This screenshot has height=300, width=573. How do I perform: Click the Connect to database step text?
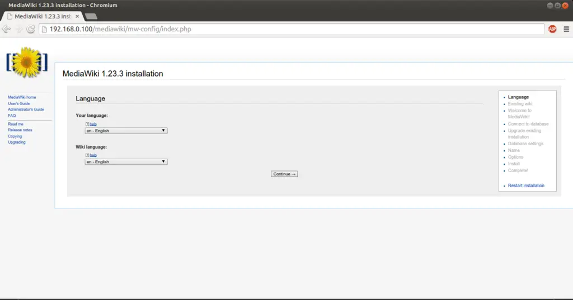[x=528, y=123]
